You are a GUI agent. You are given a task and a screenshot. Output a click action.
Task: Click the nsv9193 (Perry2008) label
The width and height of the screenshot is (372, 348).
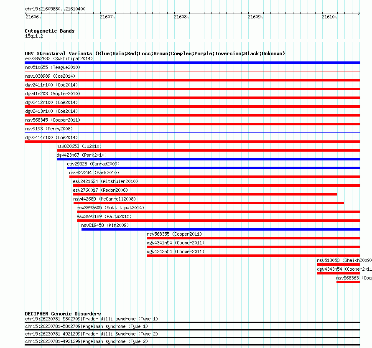[x=49, y=129]
